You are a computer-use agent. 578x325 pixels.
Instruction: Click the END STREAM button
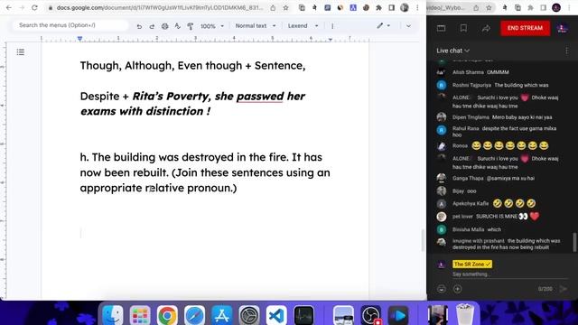[525, 28]
